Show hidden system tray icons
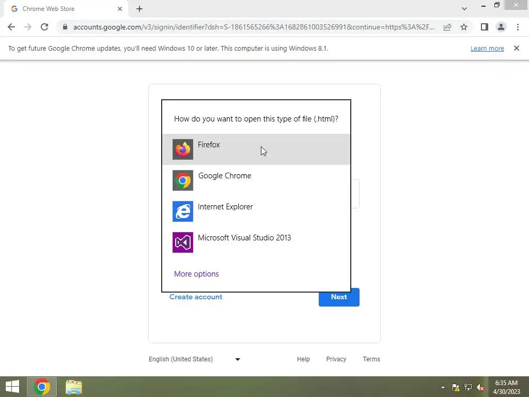Viewport: 529px width, 397px height. [443, 387]
